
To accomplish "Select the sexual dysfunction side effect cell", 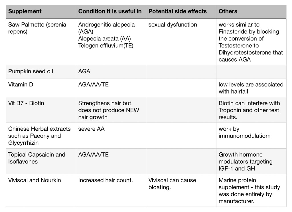I will (x=173, y=25).
